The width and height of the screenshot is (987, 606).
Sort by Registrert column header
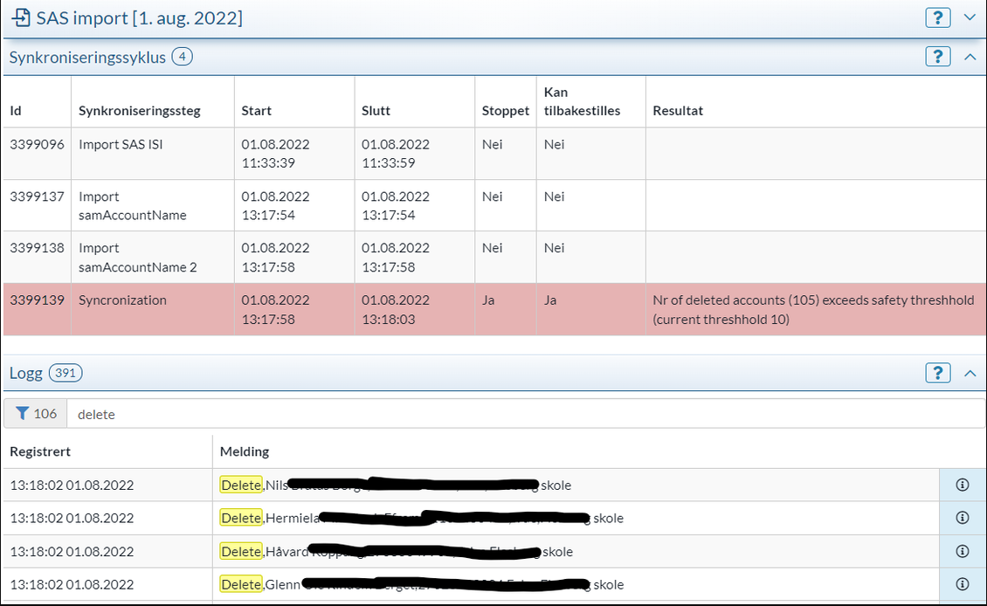[x=40, y=451]
